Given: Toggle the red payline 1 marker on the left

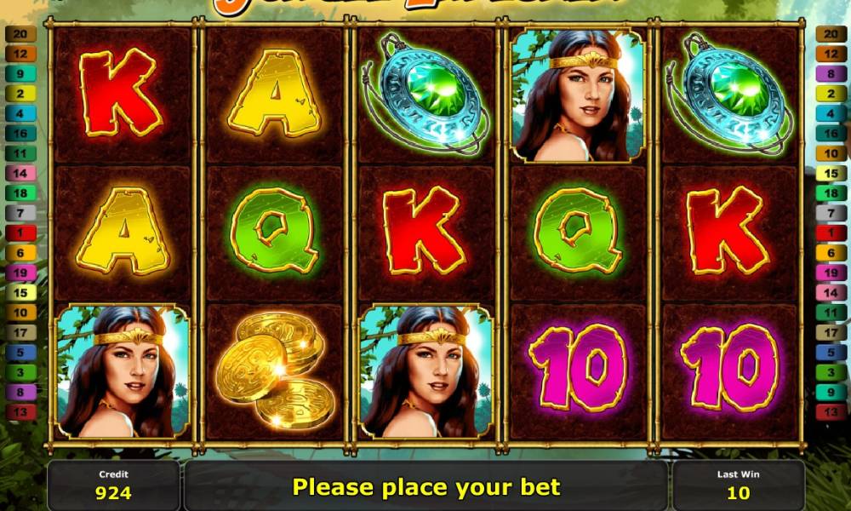Looking at the screenshot, I should 20,233.
